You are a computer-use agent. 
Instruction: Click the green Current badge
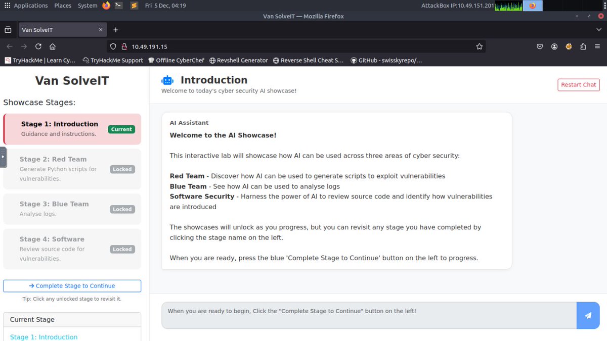coord(121,129)
